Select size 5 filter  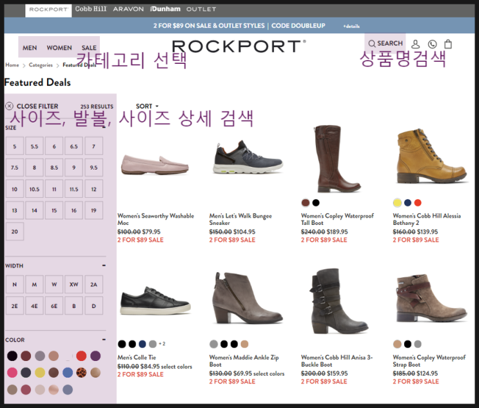[15, 146]
